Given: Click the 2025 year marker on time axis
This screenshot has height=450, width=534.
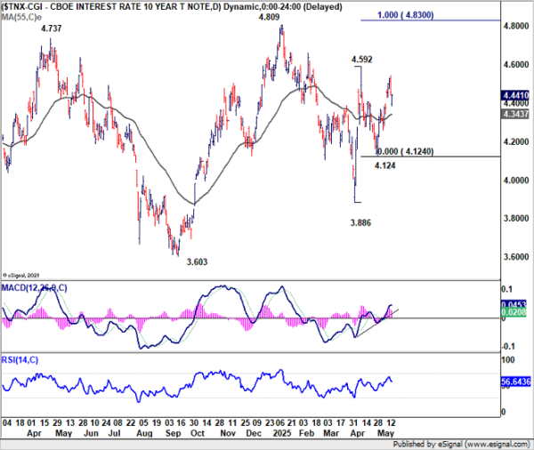Looking at the screenshot, I should [282, 433].
